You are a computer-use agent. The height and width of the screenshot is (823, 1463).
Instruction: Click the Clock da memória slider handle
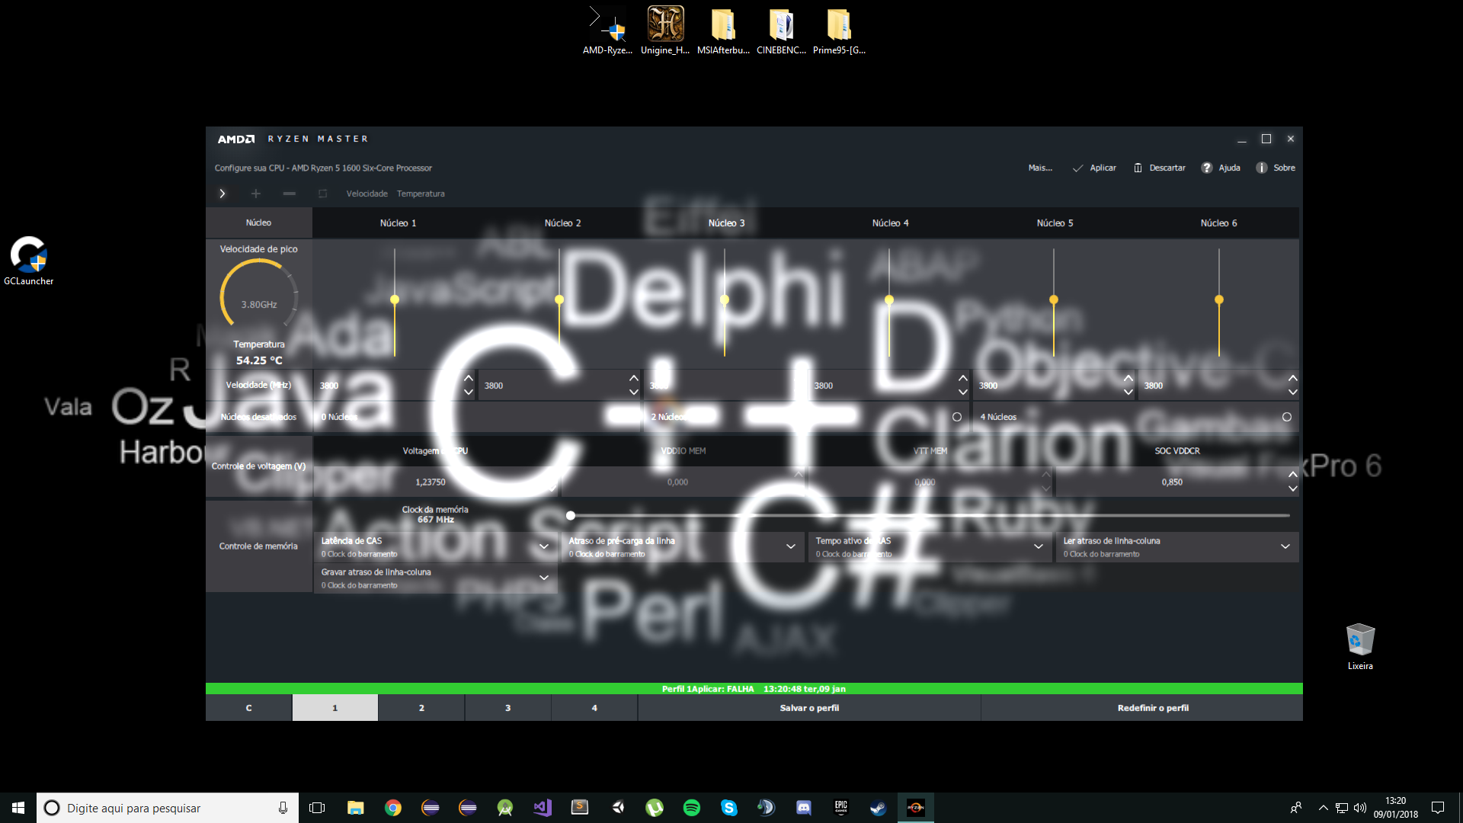click(x=571, y=516)
